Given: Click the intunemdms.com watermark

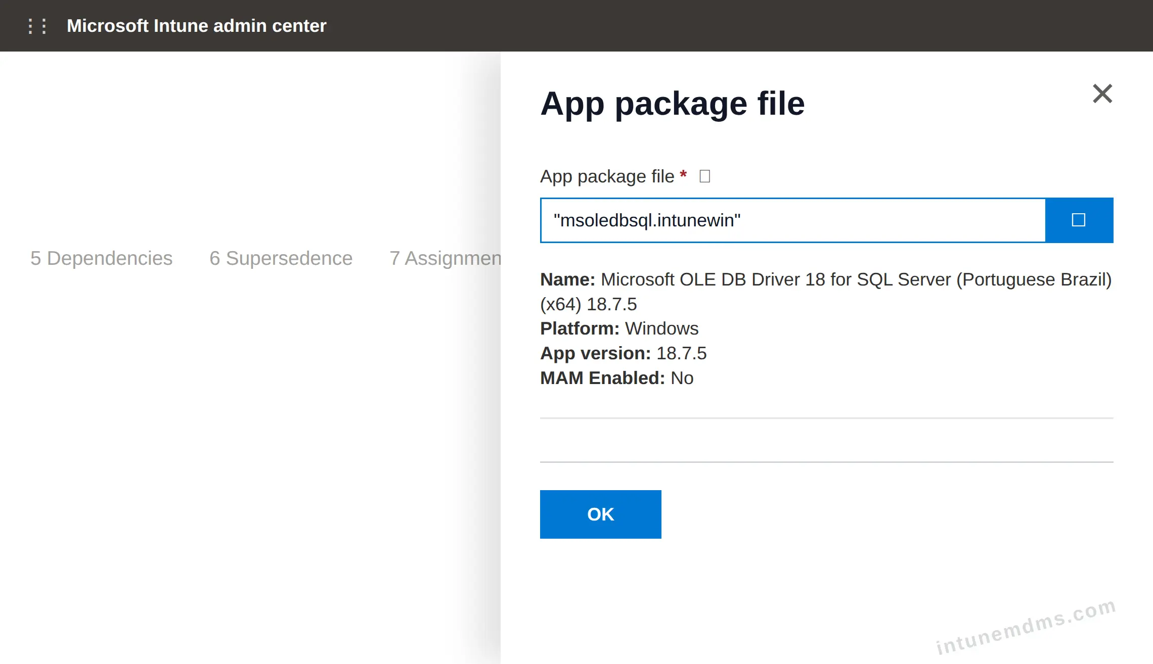Looking at the screenshot, I should (x=1026, y=627).
